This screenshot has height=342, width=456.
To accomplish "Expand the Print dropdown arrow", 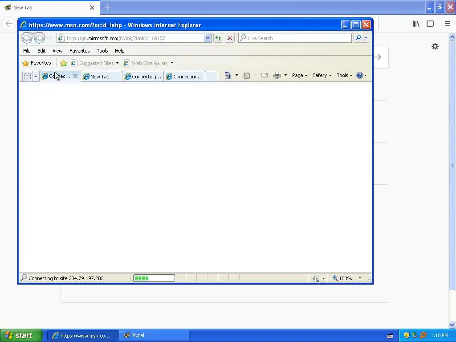I will (x=285, y=75).
